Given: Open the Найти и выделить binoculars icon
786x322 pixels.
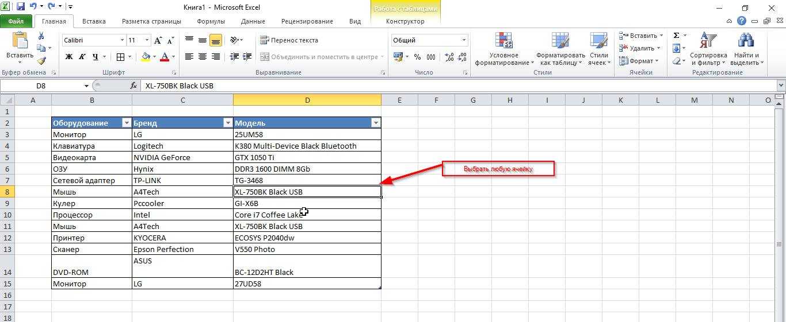Looking at the screenshot, I should (x=746, y=40).
